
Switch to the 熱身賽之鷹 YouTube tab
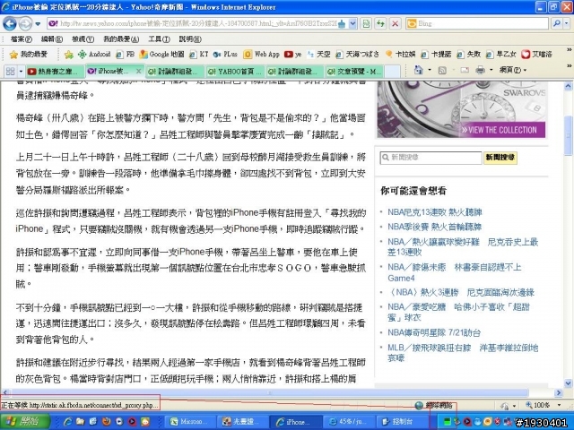coord(55,72)
